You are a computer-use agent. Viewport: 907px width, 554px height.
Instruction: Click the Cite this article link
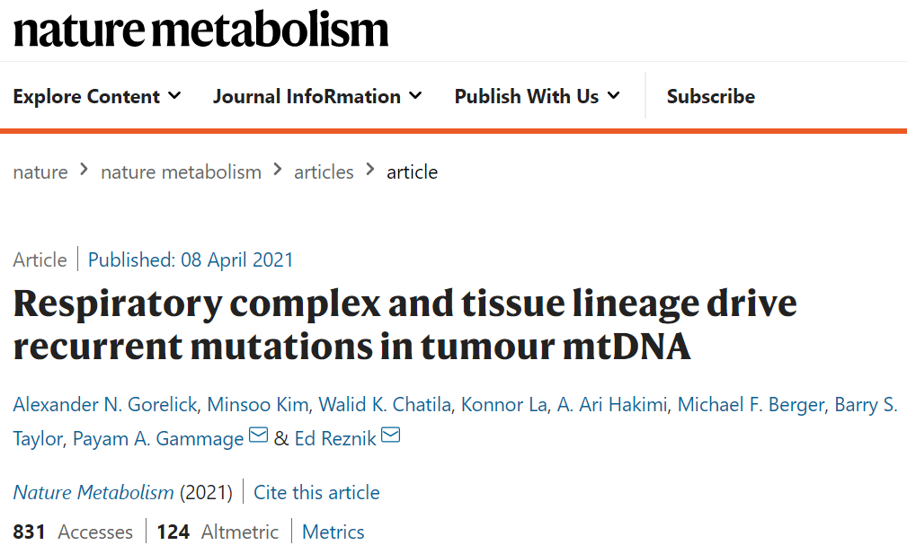(x=316, y=493)
